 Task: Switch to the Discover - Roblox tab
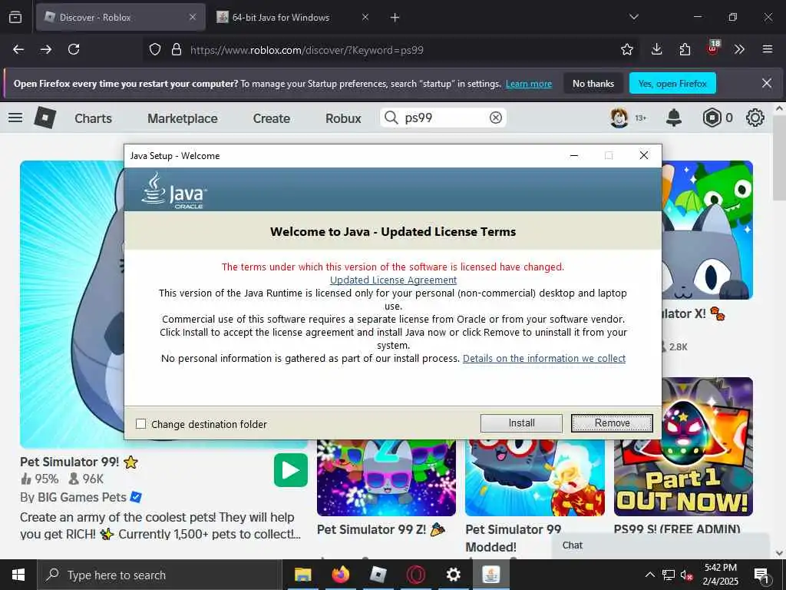tap(121, 18)
